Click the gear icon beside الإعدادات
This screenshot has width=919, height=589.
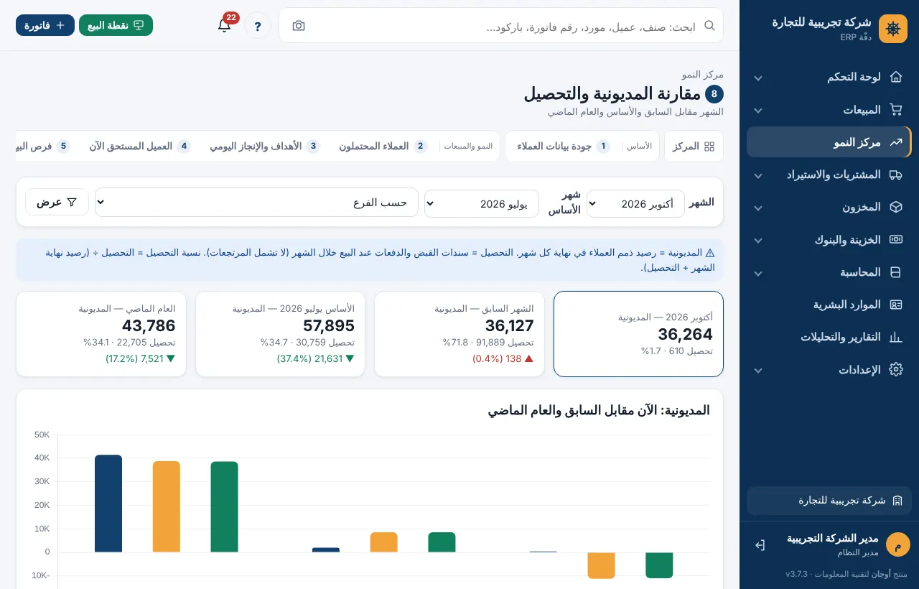point(895,370)
